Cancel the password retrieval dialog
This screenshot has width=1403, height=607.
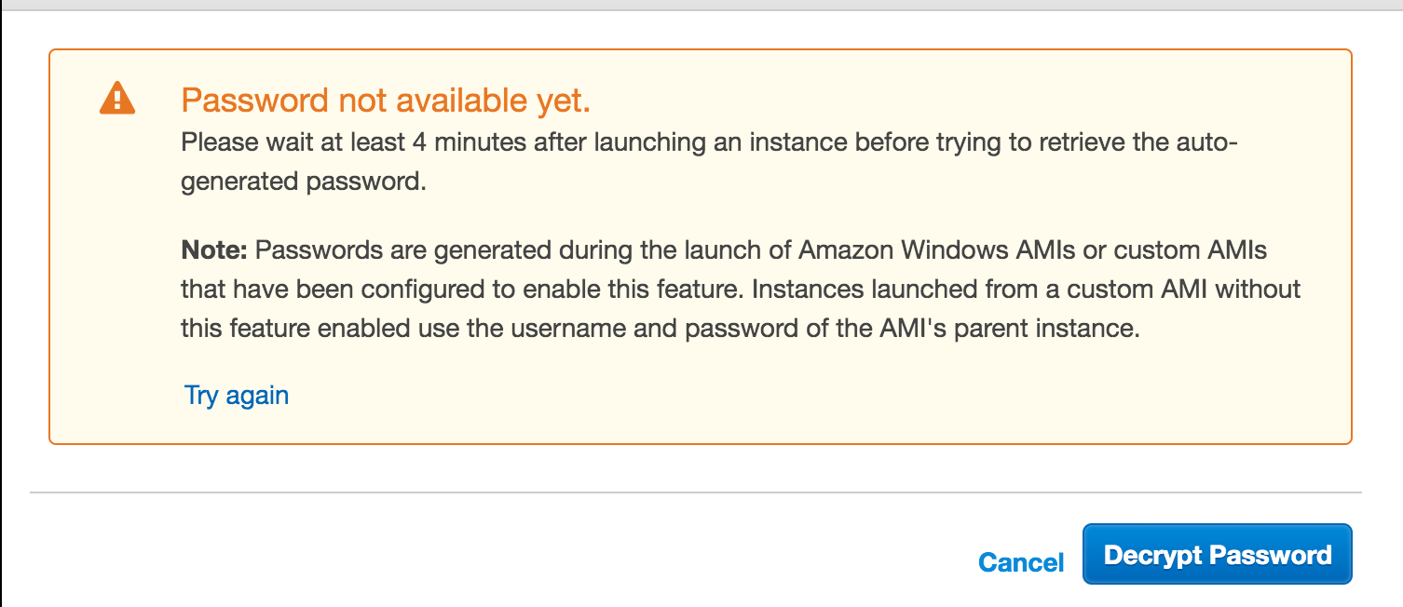(x=1021, y=562)
